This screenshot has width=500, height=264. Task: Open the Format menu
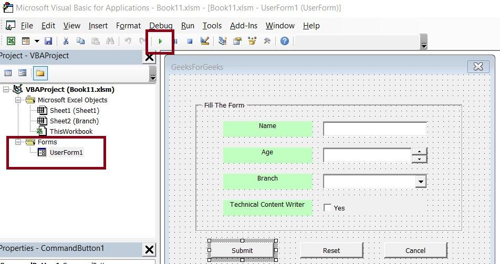click(x=128, y=26)
